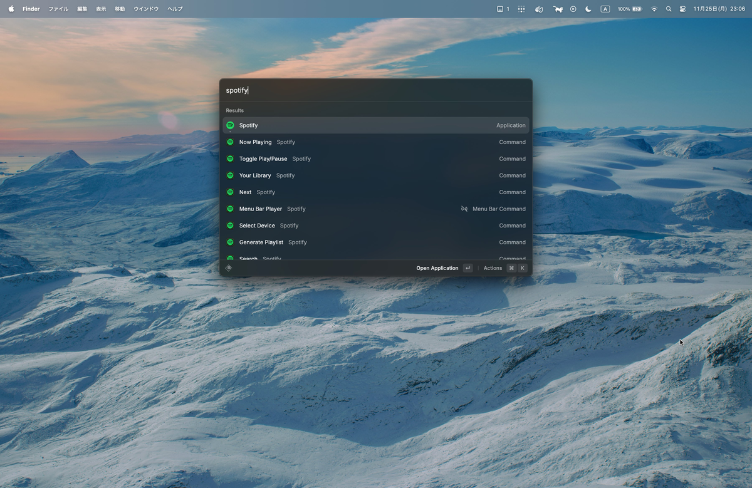Open the Actions menu
This screenshot has height=488, width=752.
(504, 268)
